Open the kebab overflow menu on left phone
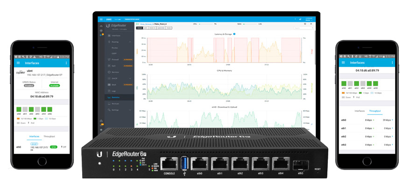The image size is (410, 191). pos(66,63)
